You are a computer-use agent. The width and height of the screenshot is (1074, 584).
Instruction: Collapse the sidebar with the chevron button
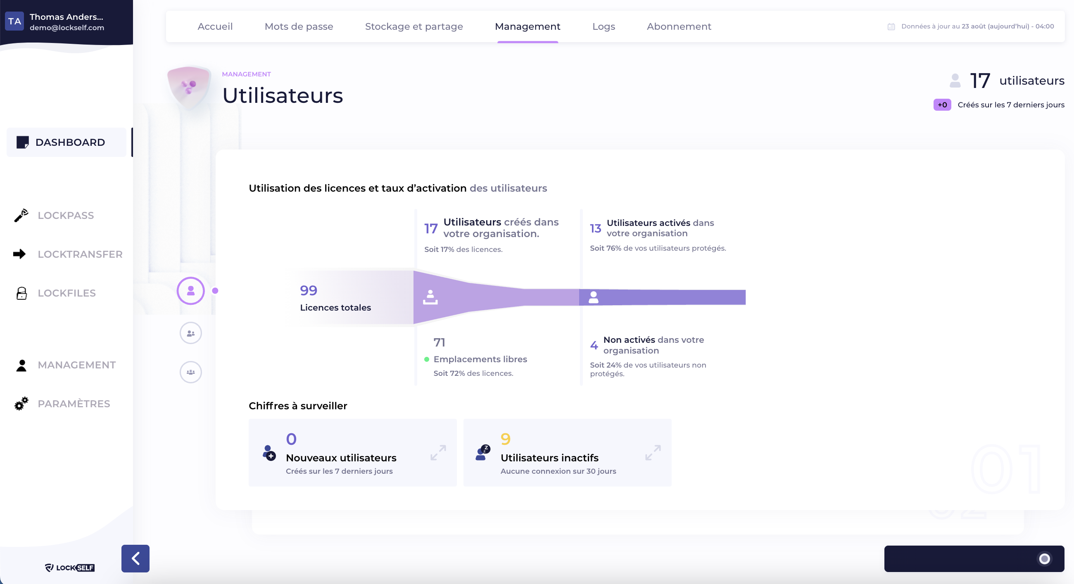coord(135,558)
